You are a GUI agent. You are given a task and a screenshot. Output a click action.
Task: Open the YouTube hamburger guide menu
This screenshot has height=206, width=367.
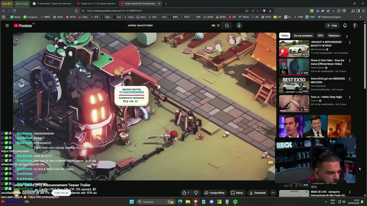pyautogui.click(x=7, y=25)
